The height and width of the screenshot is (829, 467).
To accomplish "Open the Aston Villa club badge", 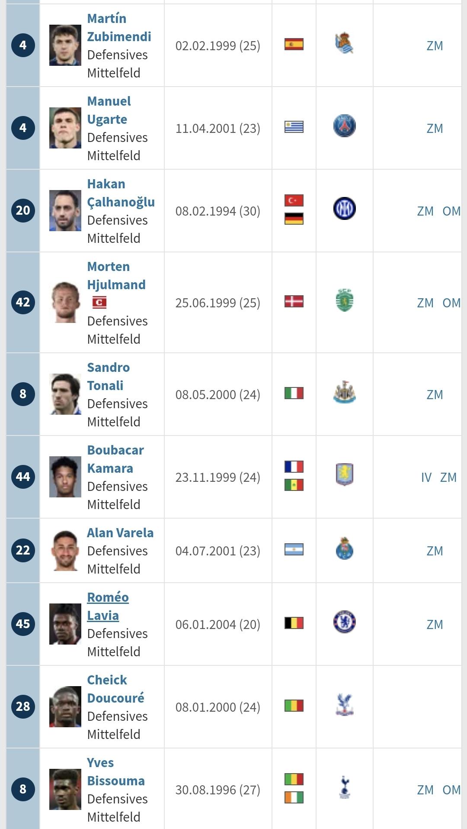I will click(x=344, y=474).
